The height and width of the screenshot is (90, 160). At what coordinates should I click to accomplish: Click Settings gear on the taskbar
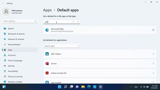coord(100,87)
